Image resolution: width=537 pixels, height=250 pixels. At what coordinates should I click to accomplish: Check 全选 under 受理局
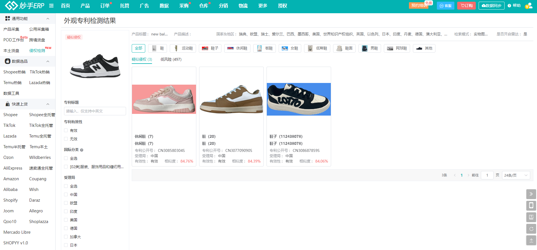(66, 186)
